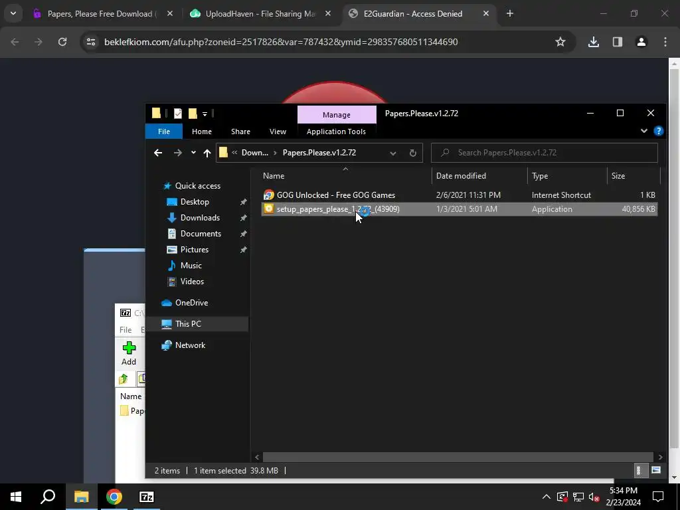Viewport: 680px width, 510px height.
Task: Select Network in the navigation pane
Action: (190, 345)
